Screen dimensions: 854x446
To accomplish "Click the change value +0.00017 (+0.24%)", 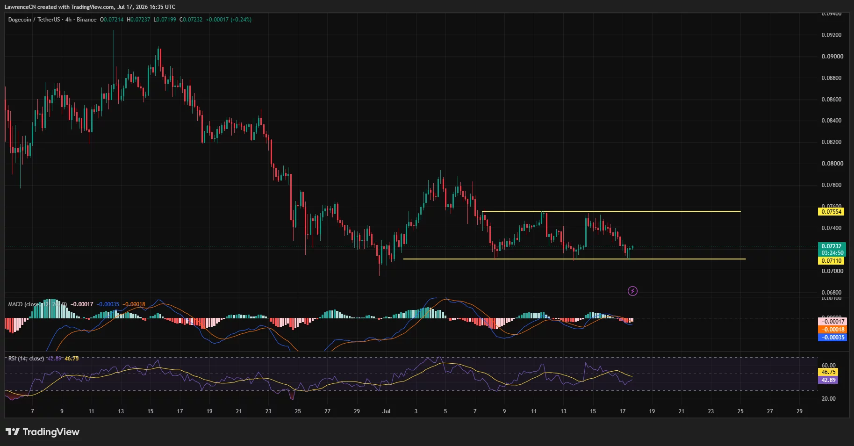I will (x=229, y=20).
